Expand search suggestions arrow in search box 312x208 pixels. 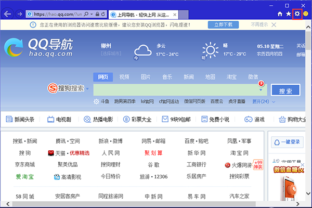pyautogui.click(x=261, y=90)
